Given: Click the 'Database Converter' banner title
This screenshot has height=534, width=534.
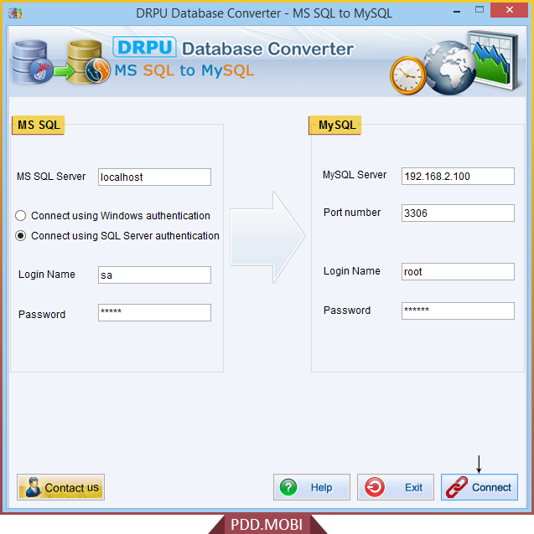Looking at the screenshot, I should click(267, 49).
